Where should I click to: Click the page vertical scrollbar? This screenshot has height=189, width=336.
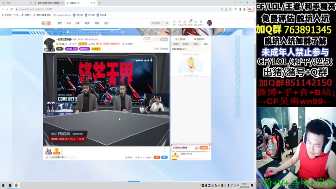[x=255, y=61]
